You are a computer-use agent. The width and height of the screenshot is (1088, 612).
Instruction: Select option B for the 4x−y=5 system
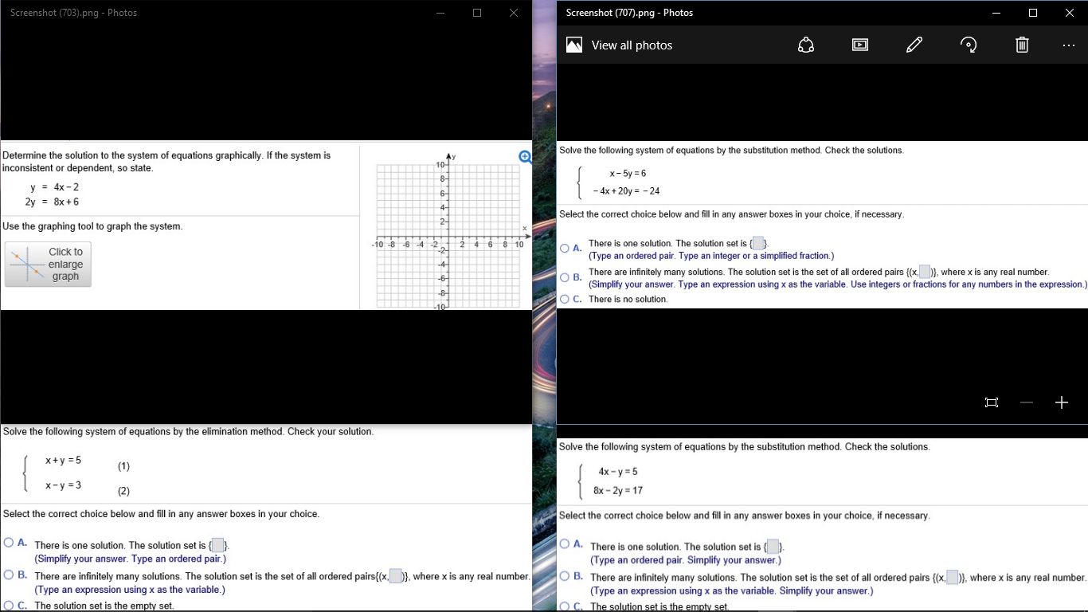click(x=565, y=576)
